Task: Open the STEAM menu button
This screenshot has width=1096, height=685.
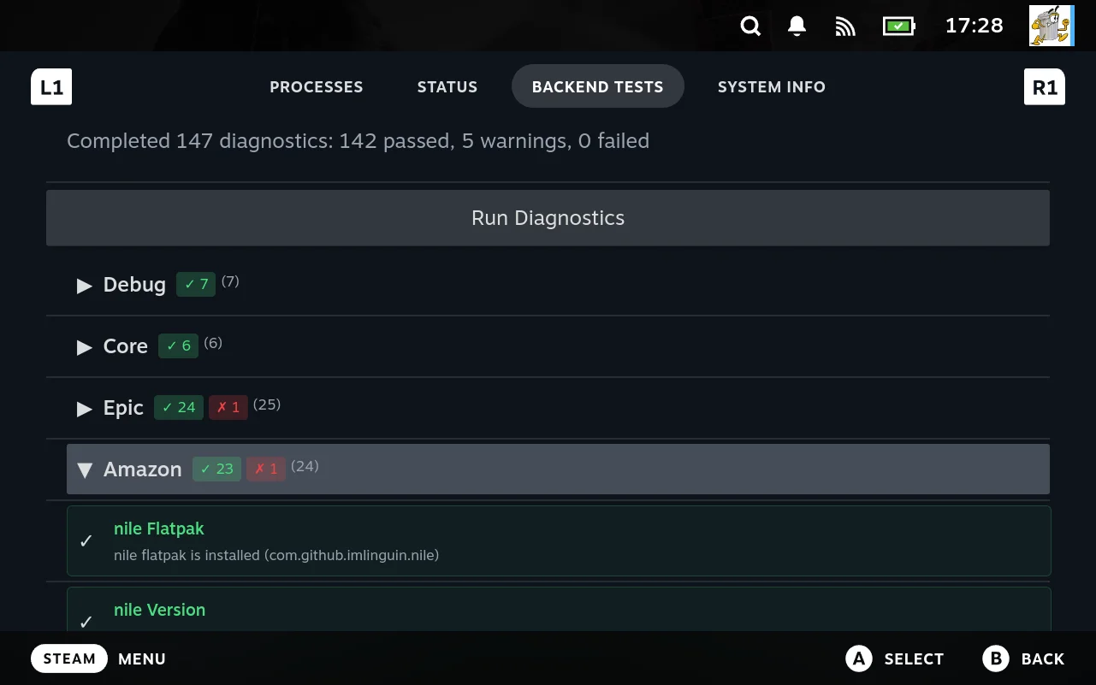Action: tap(69, 658)
